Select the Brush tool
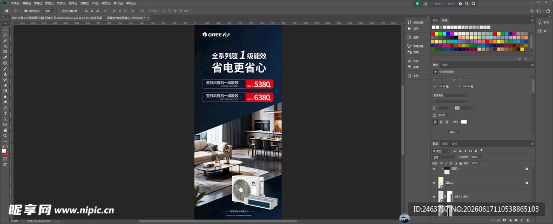Screen dimensions: 553x224 tap(5, 68)
